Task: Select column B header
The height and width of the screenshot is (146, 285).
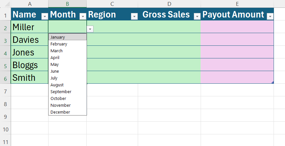Action: click(67, 4)
